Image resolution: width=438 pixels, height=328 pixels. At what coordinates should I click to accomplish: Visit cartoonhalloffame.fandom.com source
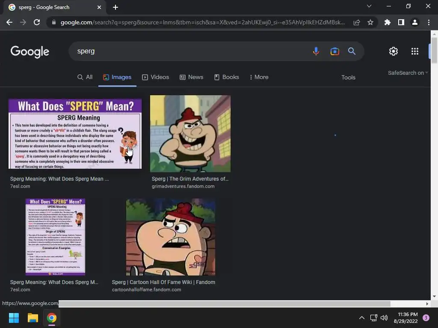pyautogui.click(x=146, y=290)
